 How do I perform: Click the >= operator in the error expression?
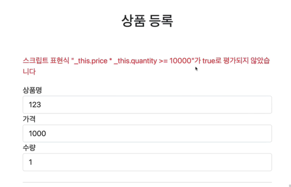163,61
